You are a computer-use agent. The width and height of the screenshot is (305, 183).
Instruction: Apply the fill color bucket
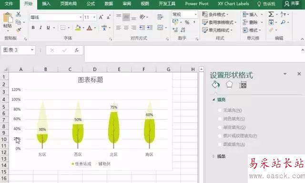pyautogui.click(x=78, y=28)
